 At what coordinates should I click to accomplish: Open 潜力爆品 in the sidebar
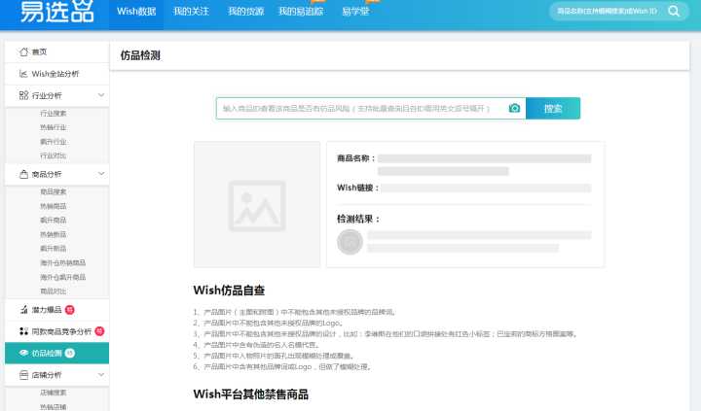[47, 310]
